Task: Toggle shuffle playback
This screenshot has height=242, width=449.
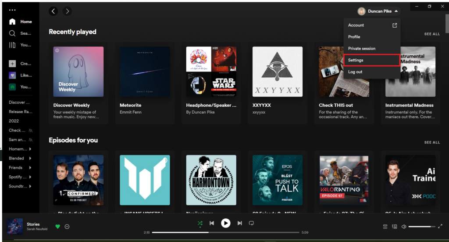Action: [200, 223]
